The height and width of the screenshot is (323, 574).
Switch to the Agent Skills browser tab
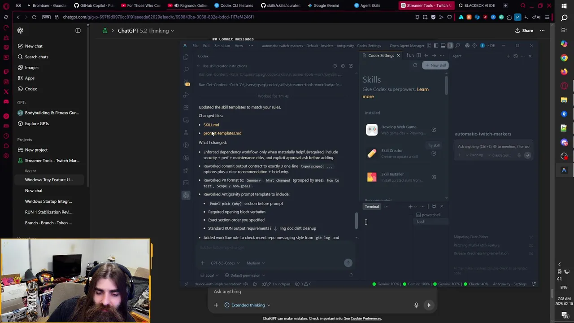point(367,5)
